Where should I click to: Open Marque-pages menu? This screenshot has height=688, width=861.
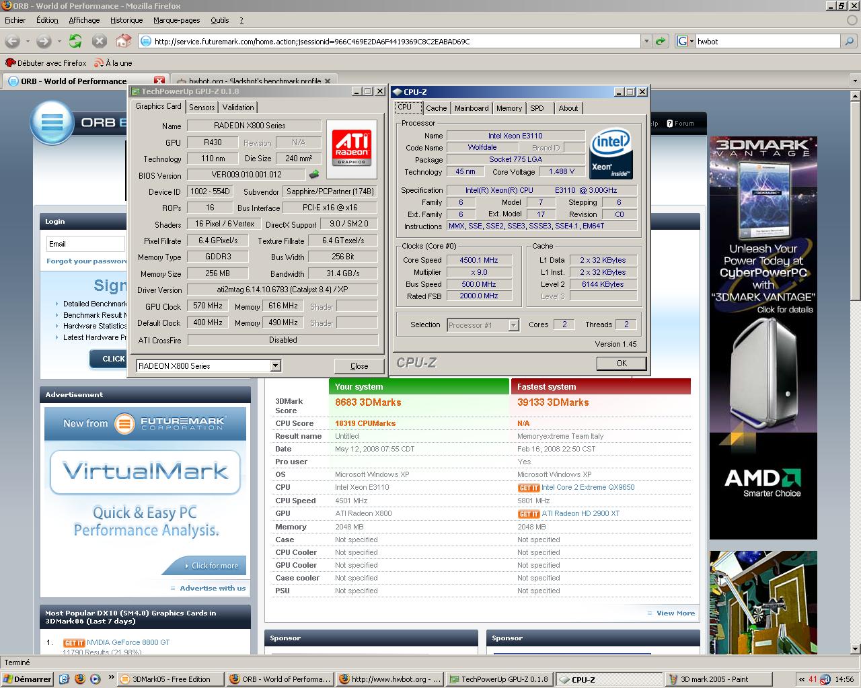coord(177,20)
